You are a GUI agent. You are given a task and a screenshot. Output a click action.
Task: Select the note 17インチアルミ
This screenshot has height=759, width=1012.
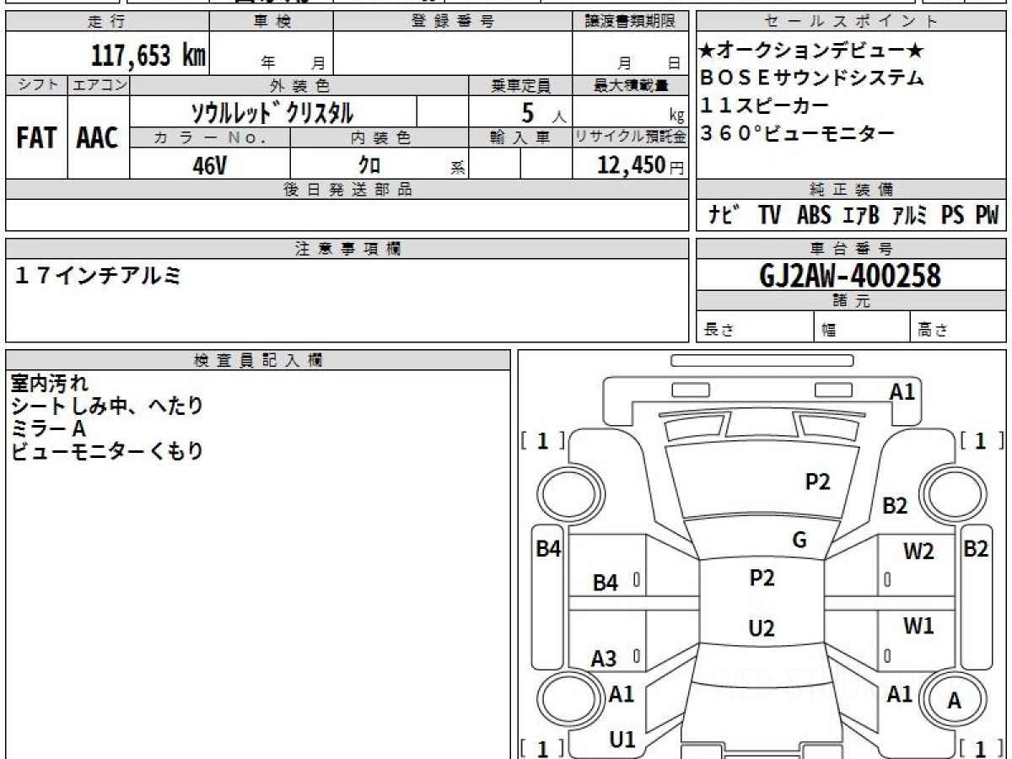pos(99,275)
